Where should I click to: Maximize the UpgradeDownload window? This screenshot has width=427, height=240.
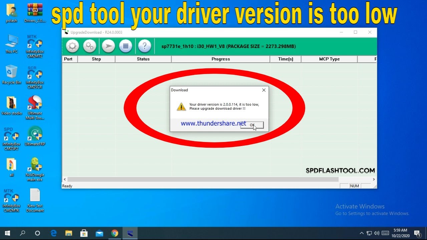pyautogui.click(x=356, y=32)
